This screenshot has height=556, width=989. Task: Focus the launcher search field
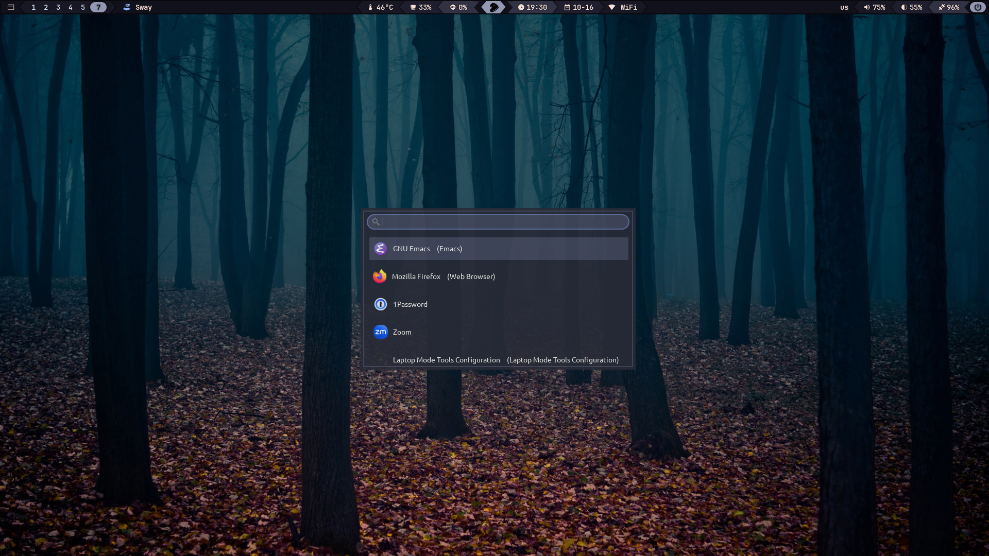(x=498, y=222)
